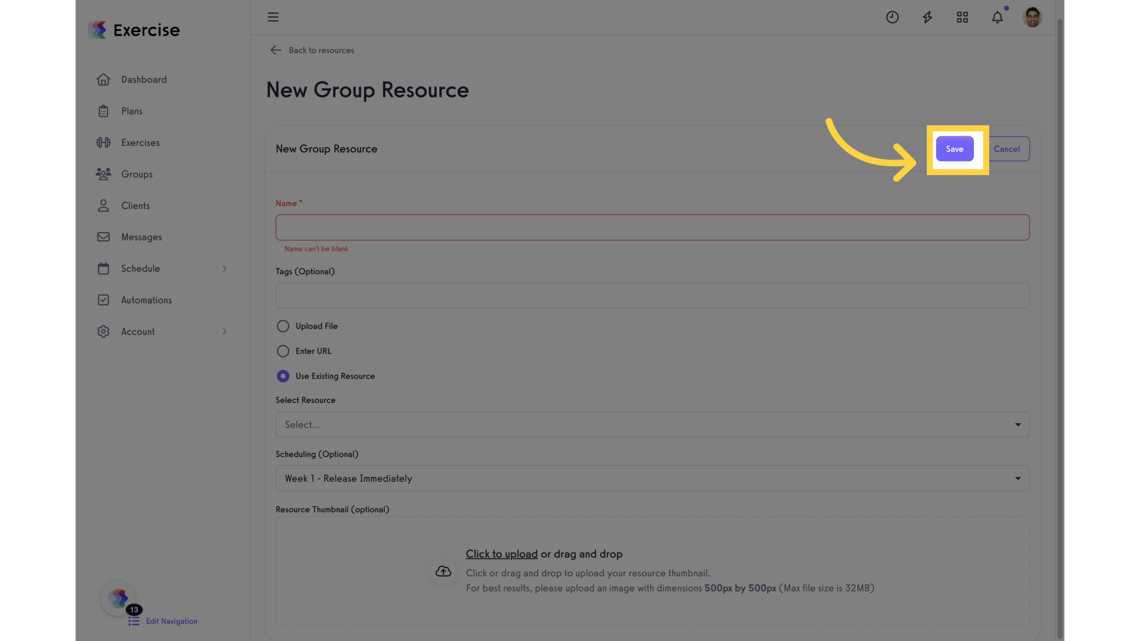Go to Groups in the sidebar
This screenshot has width=1140, height=641.
137,174
